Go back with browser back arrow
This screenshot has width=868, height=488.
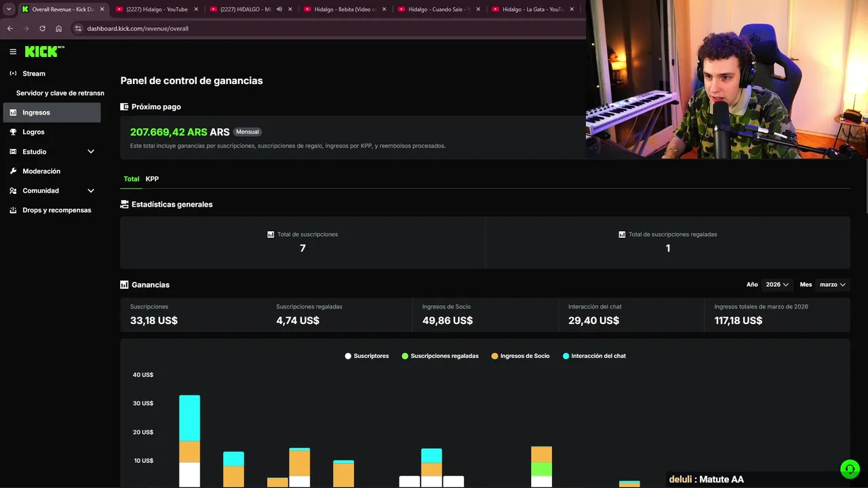pyautogui.click(x=9, y=28)
